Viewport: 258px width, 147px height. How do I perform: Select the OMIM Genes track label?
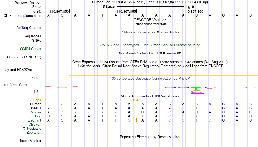click(31, 49)
